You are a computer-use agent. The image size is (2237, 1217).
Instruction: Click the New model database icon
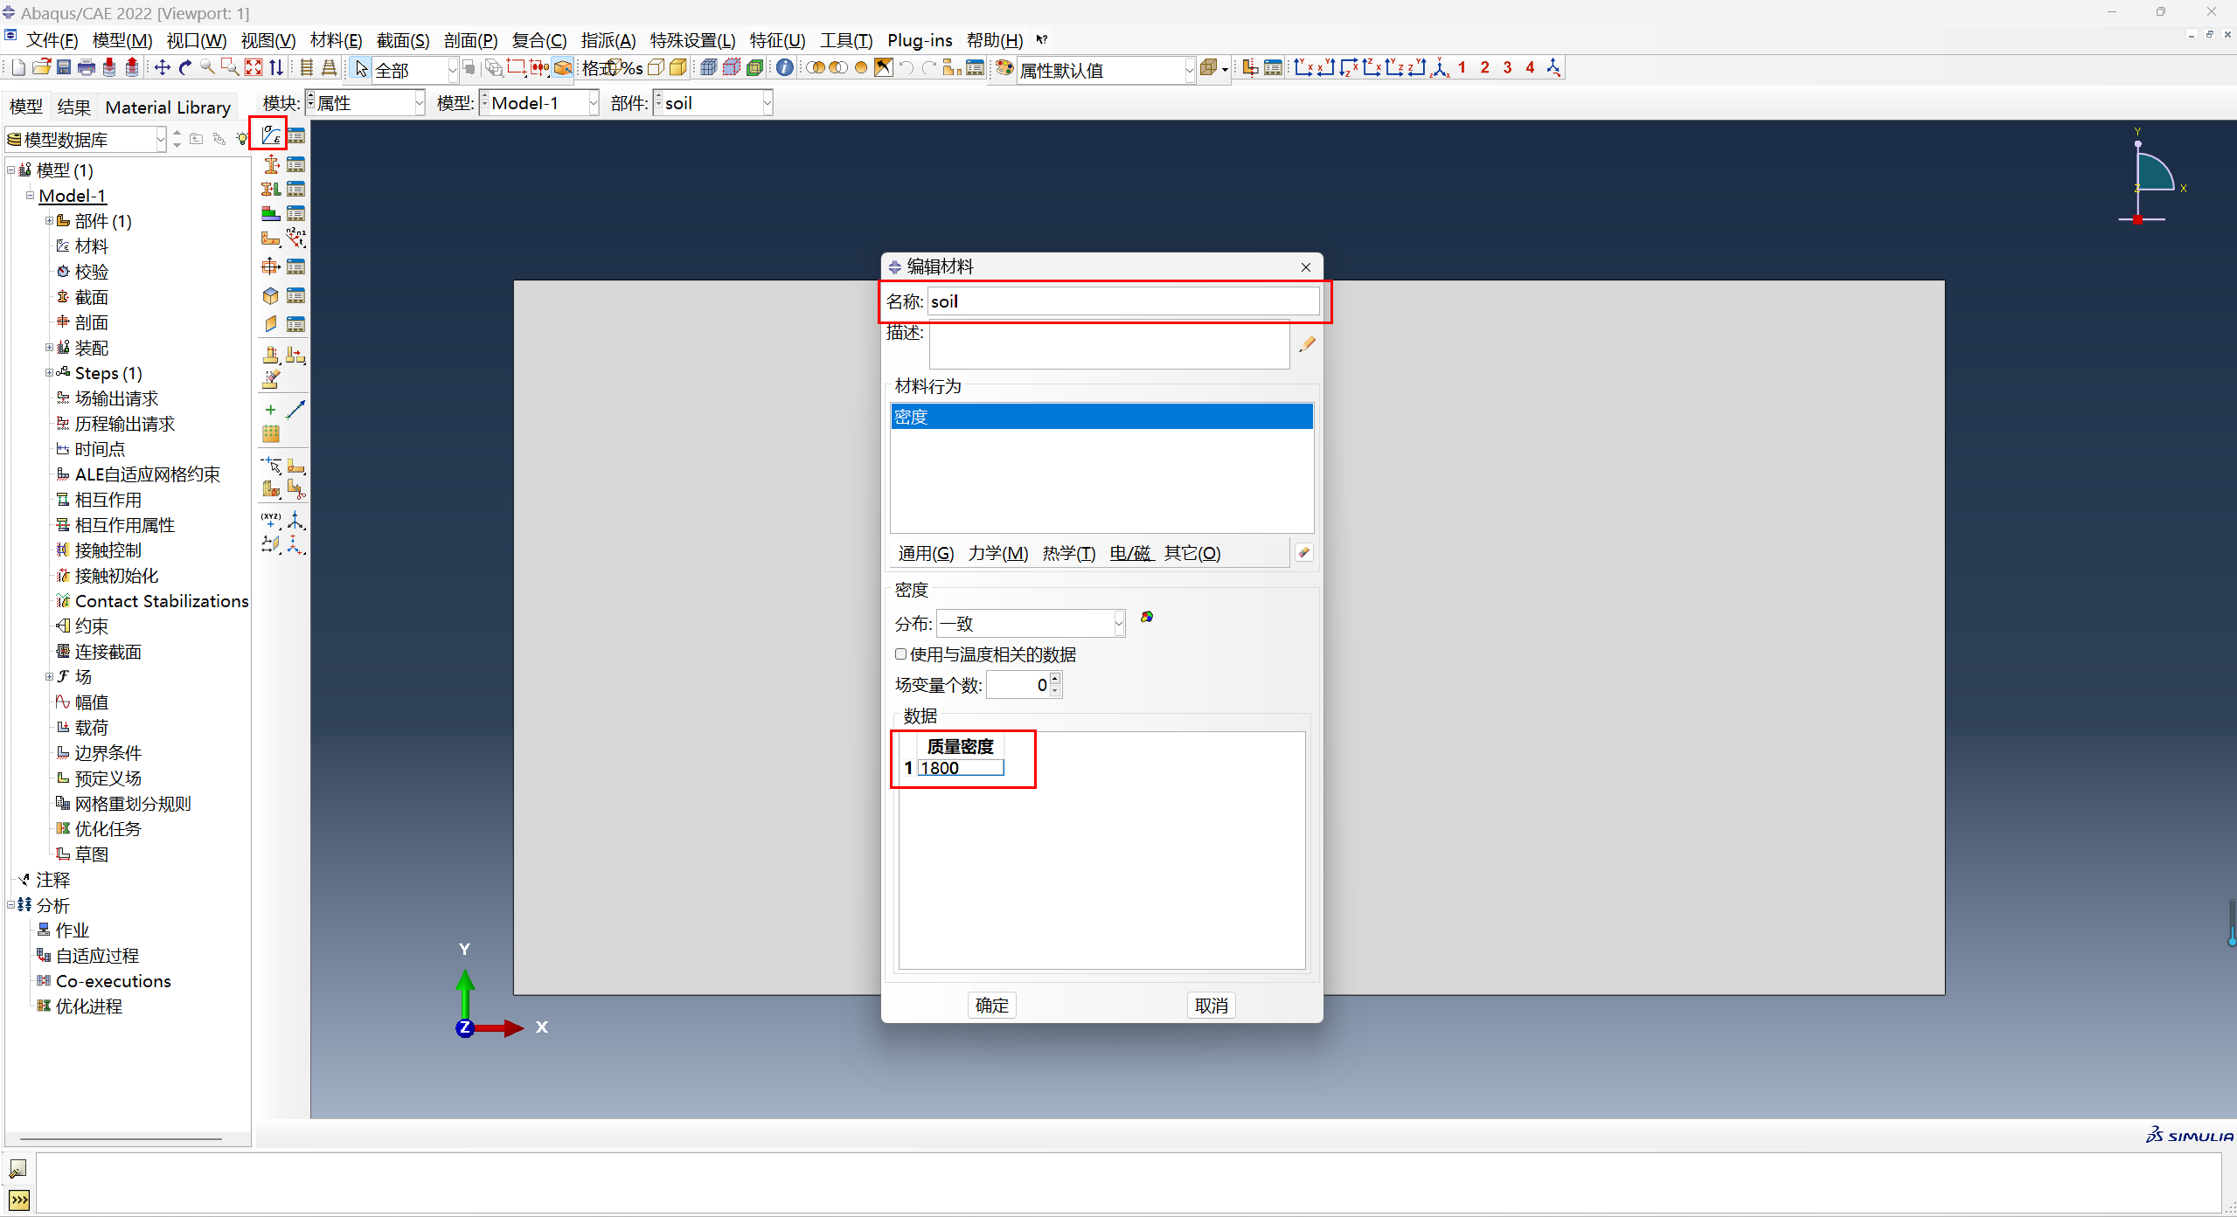(x=18, y=67)
